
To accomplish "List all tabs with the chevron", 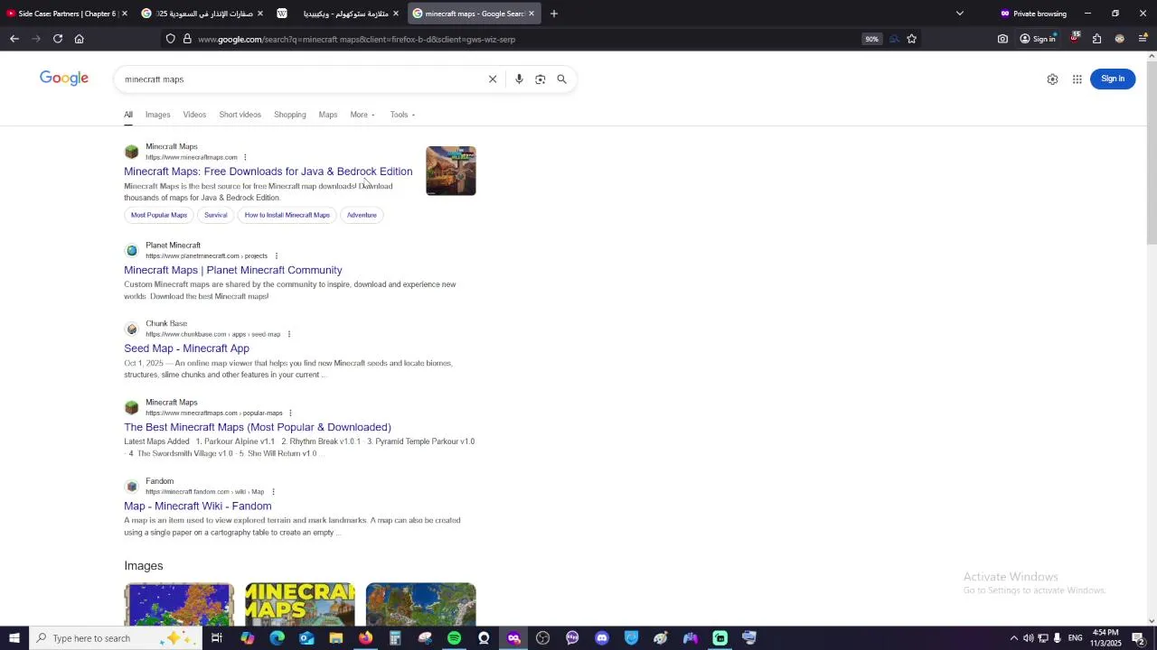I will (x=960, y=14).
